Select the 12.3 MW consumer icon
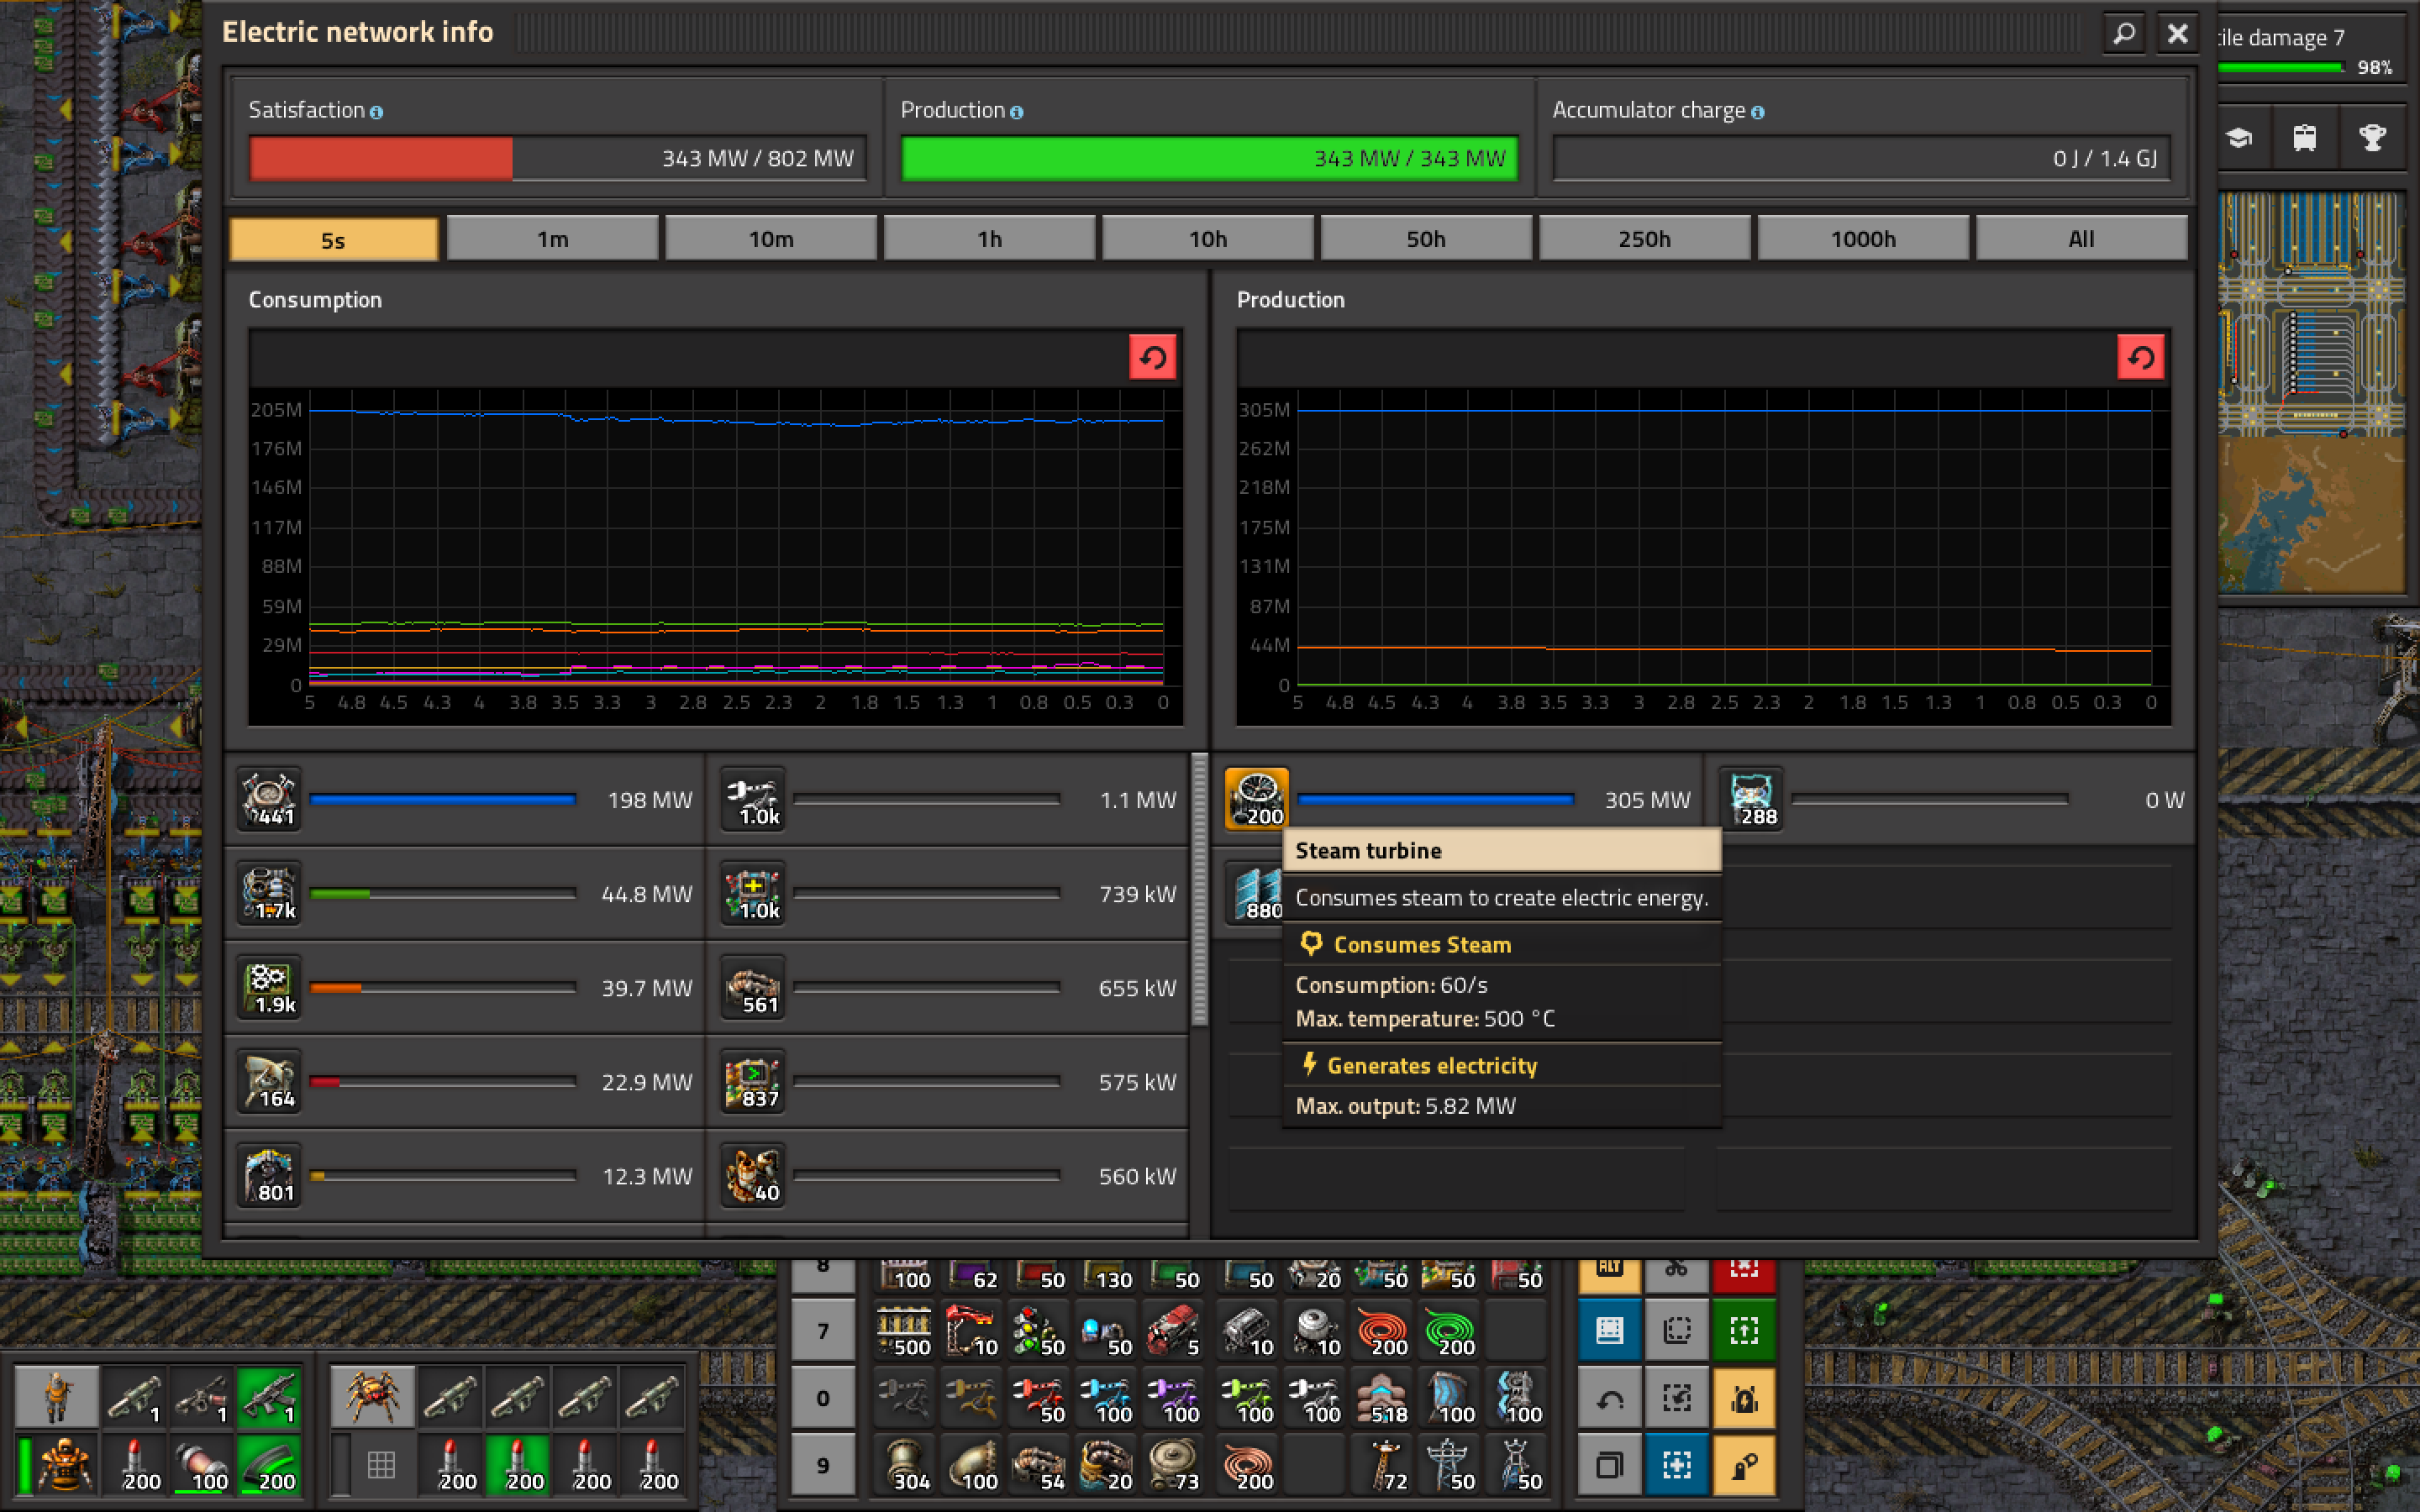The height and width of the screenshot is (1512, 2420). pos(270,1176)
